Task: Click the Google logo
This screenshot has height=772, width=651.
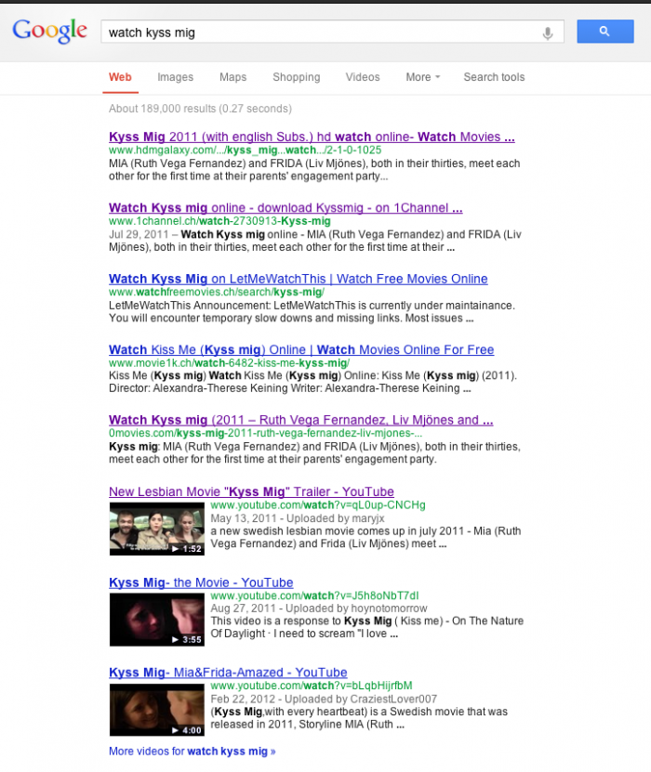Action: (50, 31)
